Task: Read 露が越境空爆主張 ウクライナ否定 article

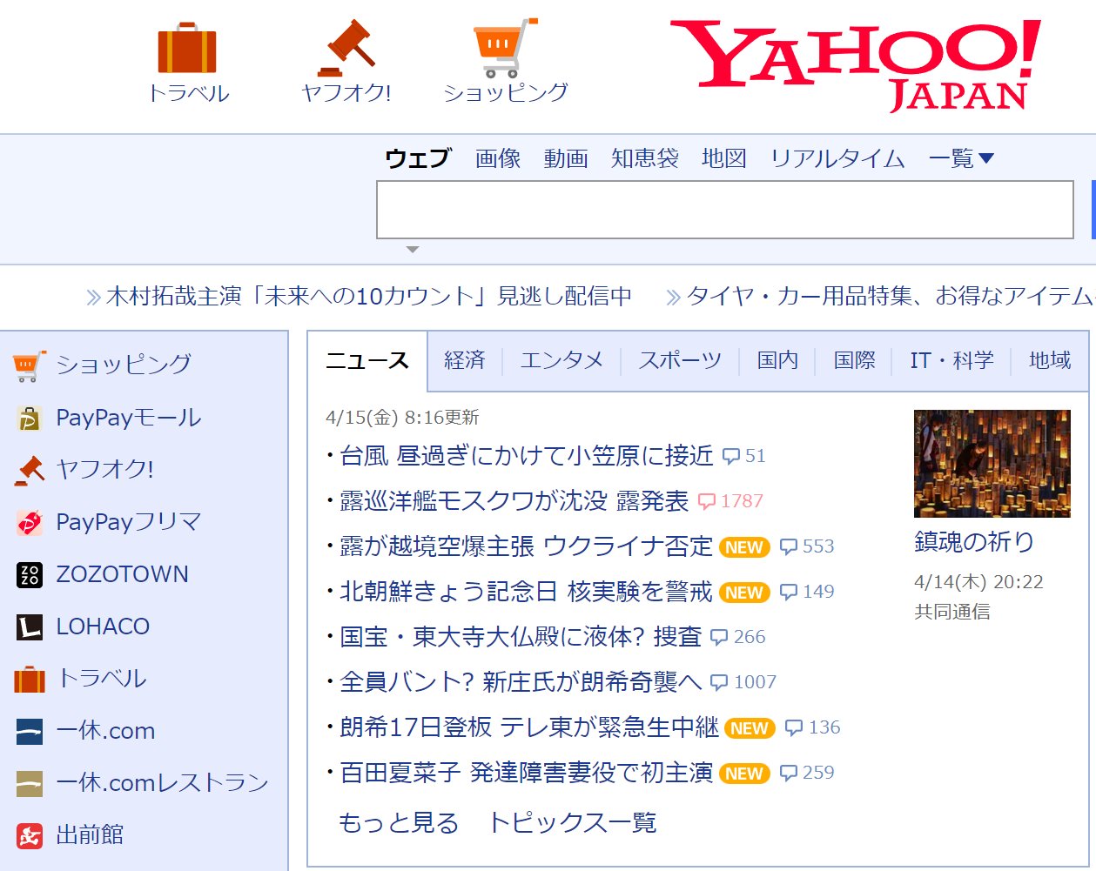Action: 527,546
